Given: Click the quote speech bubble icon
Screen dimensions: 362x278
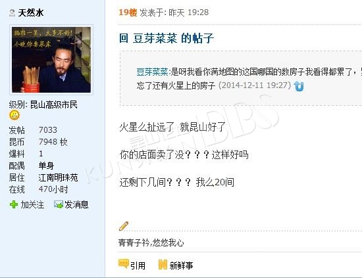Looking at the screenshot, I should (x=124, y=264).
